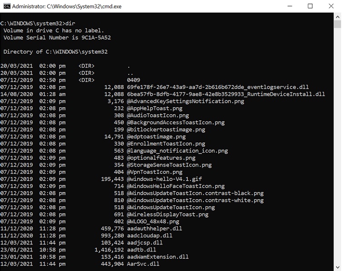Click the file size 14,791
Screen dimensions: 342x271
click(114, 137)
